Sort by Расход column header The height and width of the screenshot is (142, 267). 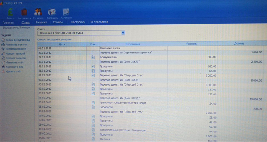coord(191,44)
